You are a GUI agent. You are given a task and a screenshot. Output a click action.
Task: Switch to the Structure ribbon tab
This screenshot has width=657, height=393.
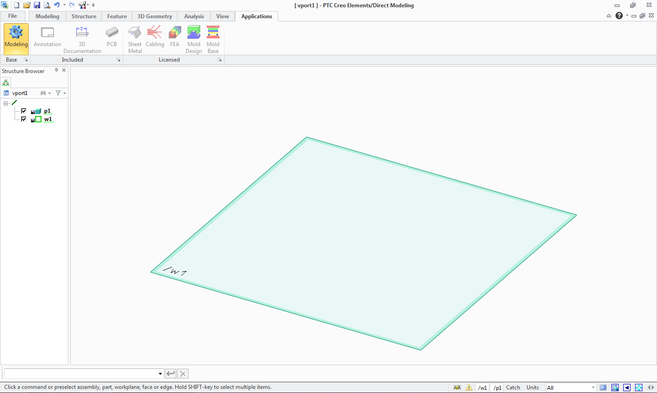[84, 16]
